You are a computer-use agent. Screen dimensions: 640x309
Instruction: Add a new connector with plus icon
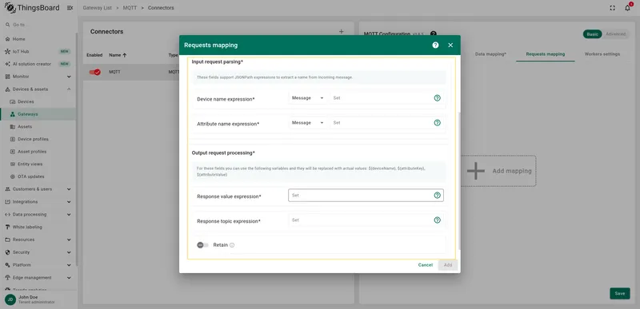pos(342,32)
